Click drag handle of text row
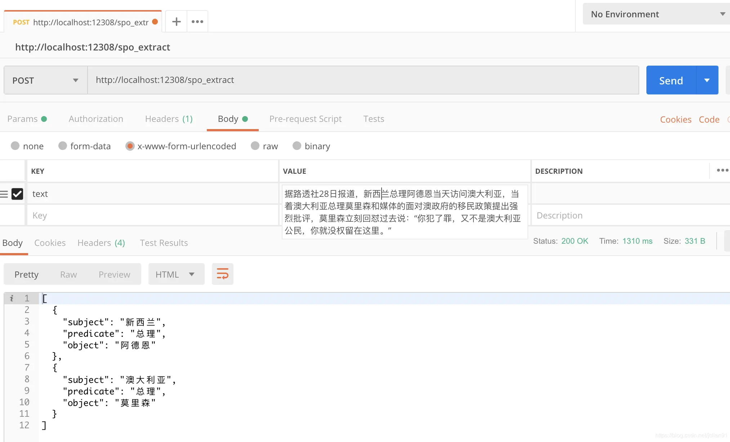 coord(4,194)
